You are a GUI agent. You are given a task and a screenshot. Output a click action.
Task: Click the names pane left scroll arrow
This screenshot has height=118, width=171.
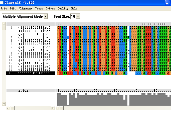8,108
